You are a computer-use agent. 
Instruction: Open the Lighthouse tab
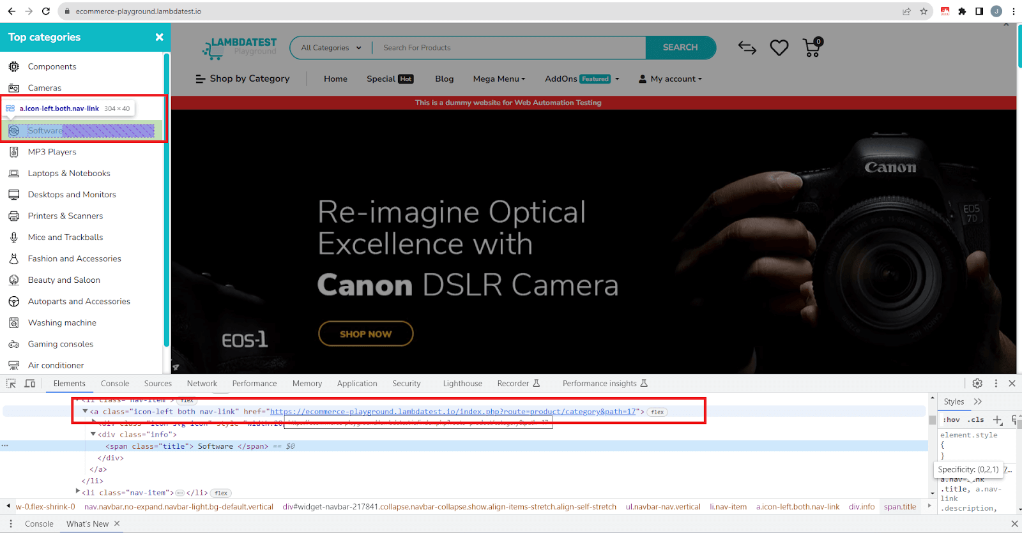(462, 384)
